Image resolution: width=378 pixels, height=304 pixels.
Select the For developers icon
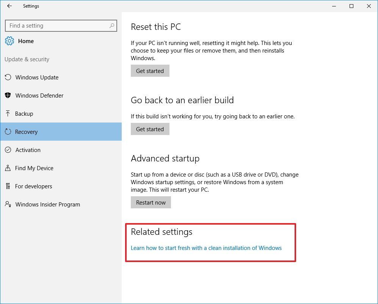(8, 186)
